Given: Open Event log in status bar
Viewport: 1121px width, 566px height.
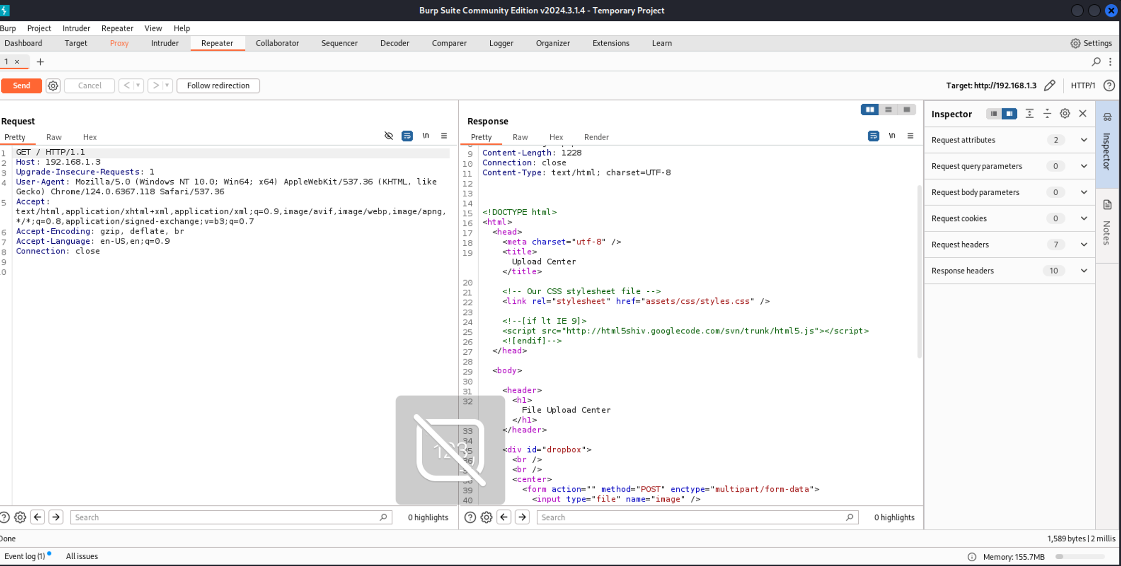Looking at the screenshot, I should 25,556.
